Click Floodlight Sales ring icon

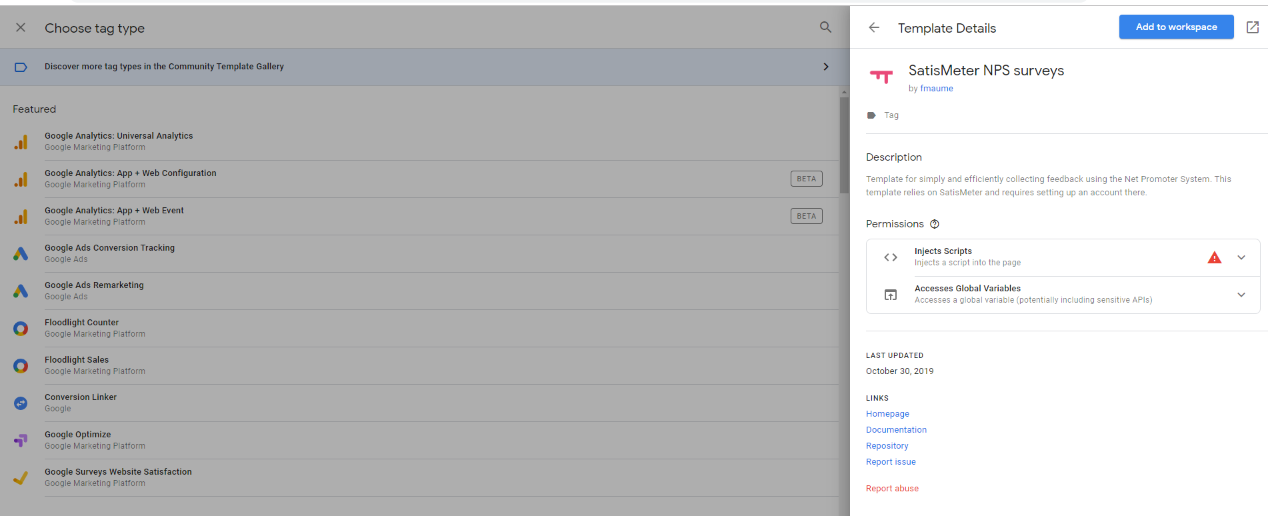pyautogui.click(x=21, y=366)
